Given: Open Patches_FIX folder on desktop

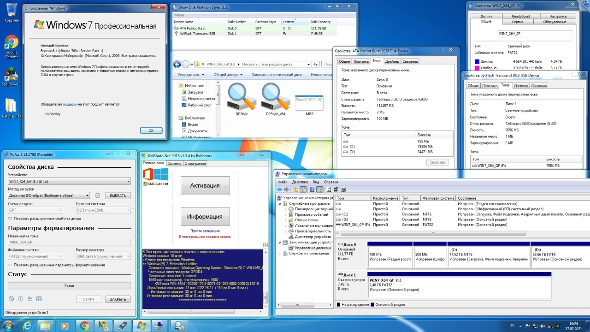Looking at the screenshot, I should [12, 109].
